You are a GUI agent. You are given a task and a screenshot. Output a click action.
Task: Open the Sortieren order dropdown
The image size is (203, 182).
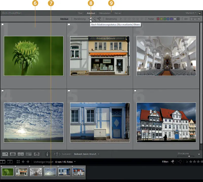(x=87, y=154)
